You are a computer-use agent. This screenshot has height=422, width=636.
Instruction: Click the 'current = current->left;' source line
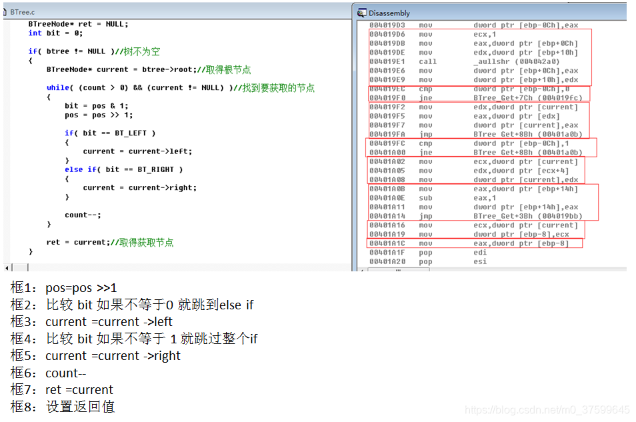137,151
